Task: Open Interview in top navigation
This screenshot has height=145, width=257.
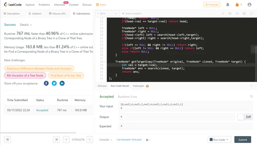Action: point(59,5)
